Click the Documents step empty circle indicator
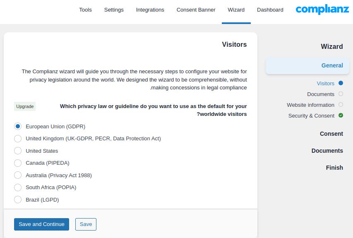Image resolution: width=353 pixels, height=238 pixels. point(341,94)
